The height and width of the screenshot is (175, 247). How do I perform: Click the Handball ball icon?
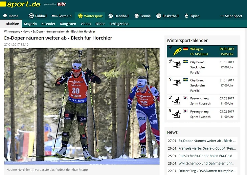(x=111, y=16)
